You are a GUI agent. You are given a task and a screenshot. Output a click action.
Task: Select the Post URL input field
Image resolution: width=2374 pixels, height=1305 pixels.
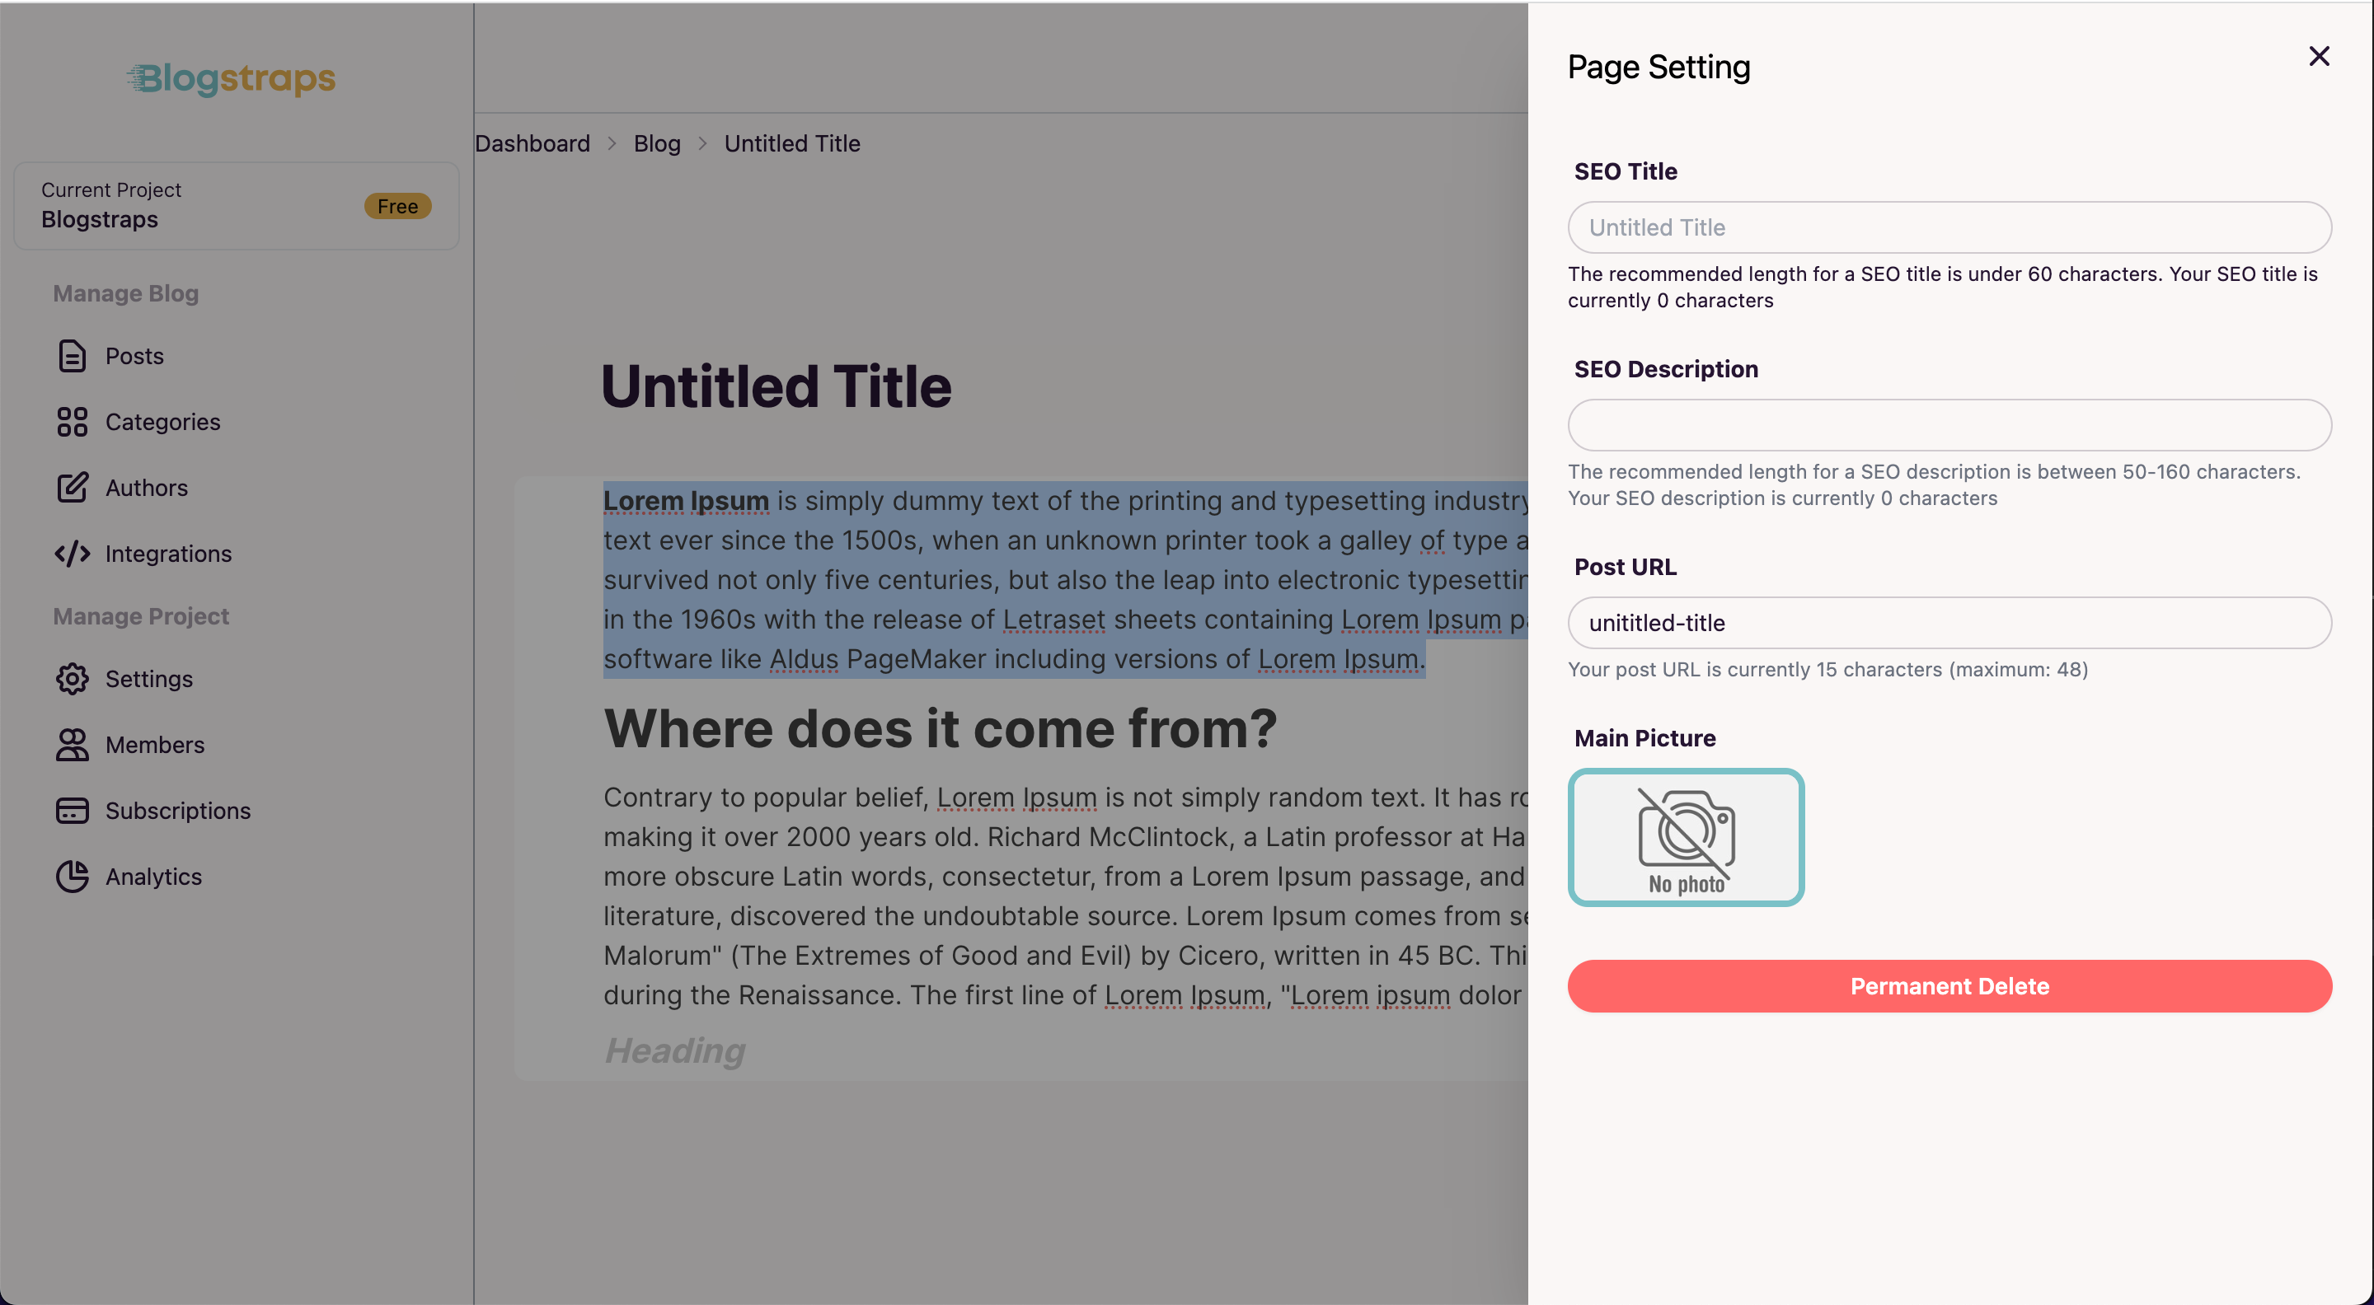pyautogui.click(x=1949, y=622)
